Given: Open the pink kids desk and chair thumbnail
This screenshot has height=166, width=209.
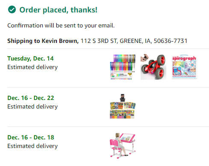Looking at the screenshot, I should (123, 145).
